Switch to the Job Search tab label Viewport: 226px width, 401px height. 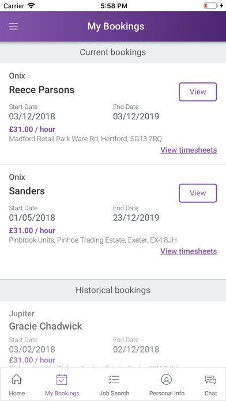click(x=114, y=393)
